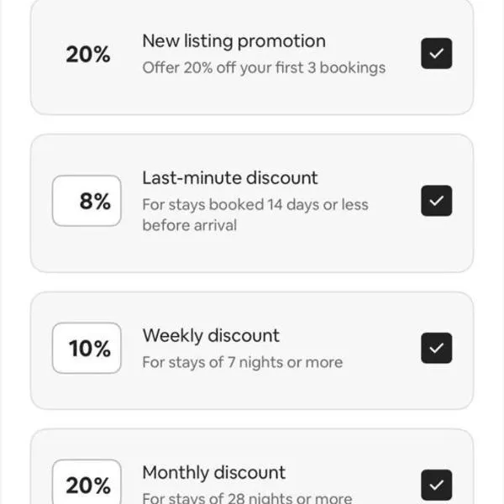Click blank space in New listing promotion card
The image size is (504, 504).
252,97
